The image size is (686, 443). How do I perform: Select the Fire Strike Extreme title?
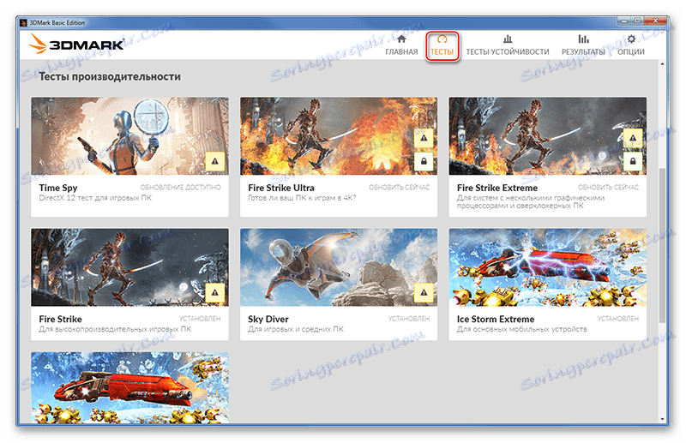coord(497,188)
